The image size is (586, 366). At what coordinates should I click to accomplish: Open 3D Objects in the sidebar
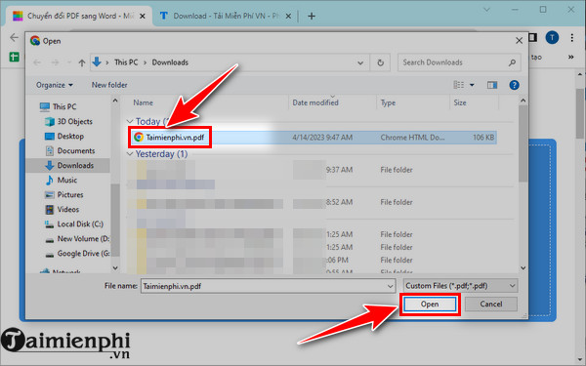[74, 121]
